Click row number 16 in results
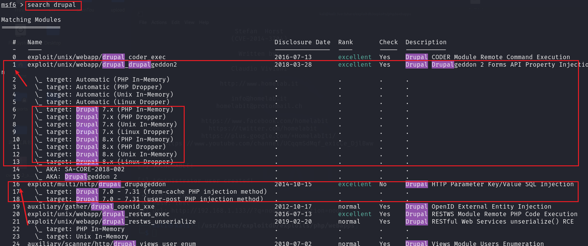 click(x=16, y=184)
